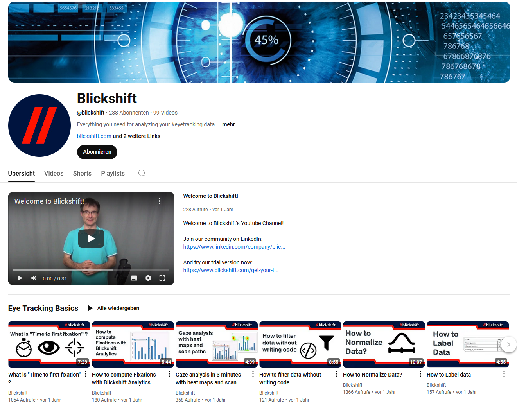
Task: Click the '@blickshift' channel handle
Action: point(91,113)
